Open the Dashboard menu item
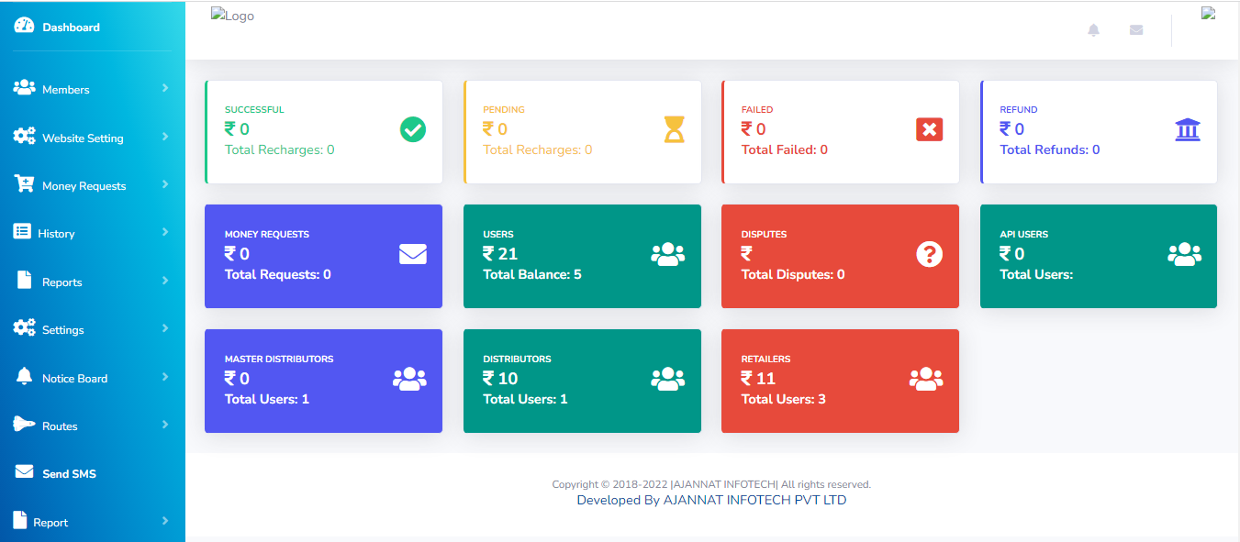The height and width of the screenshot is (542, 1240). (x=71, y=28)
